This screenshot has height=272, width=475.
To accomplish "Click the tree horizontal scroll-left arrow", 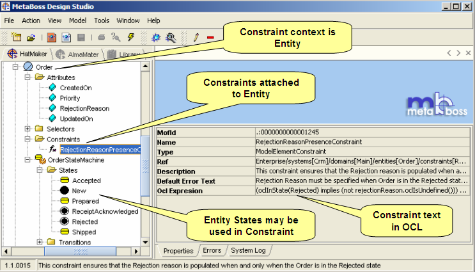I will click(x=6, y=252).
